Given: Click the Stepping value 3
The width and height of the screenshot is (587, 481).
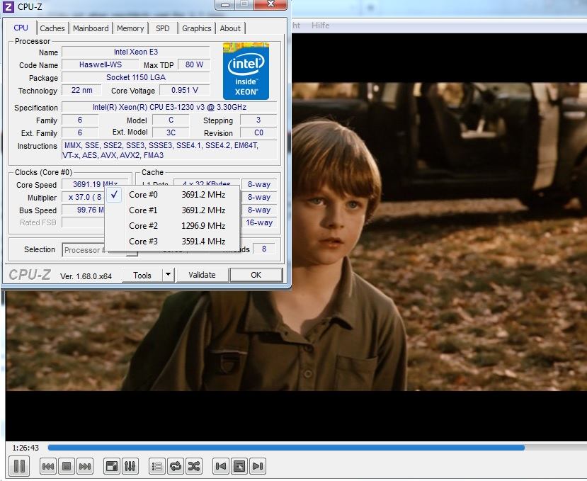Looking at the screenshot, I should pos(258,120).
